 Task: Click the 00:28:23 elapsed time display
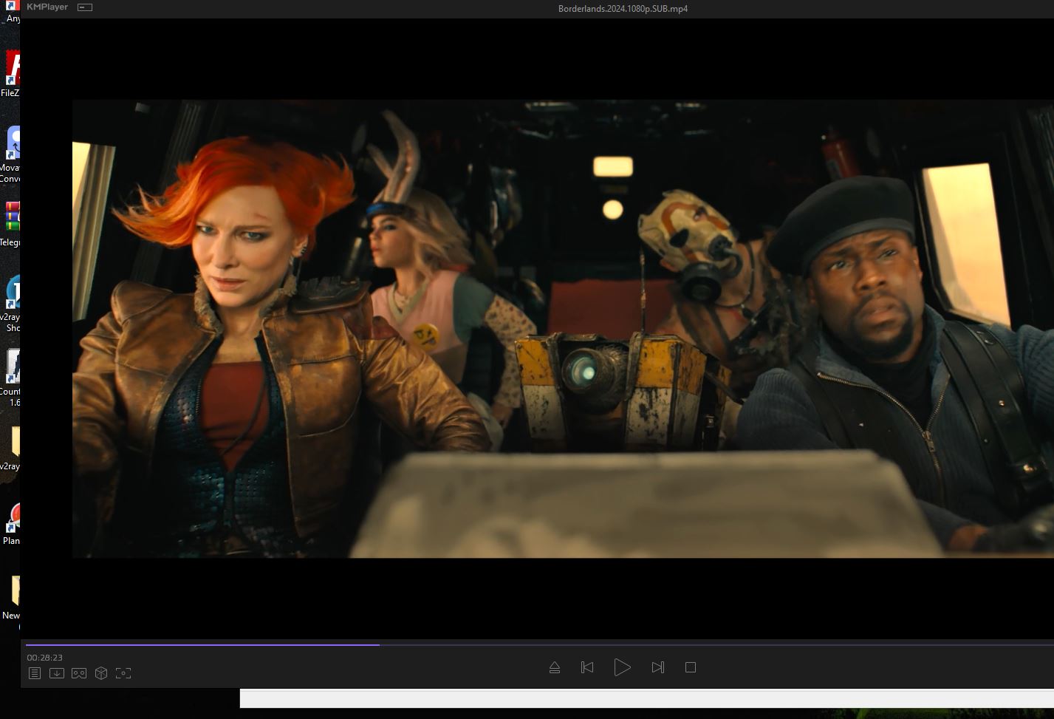(x=45, y=658)
